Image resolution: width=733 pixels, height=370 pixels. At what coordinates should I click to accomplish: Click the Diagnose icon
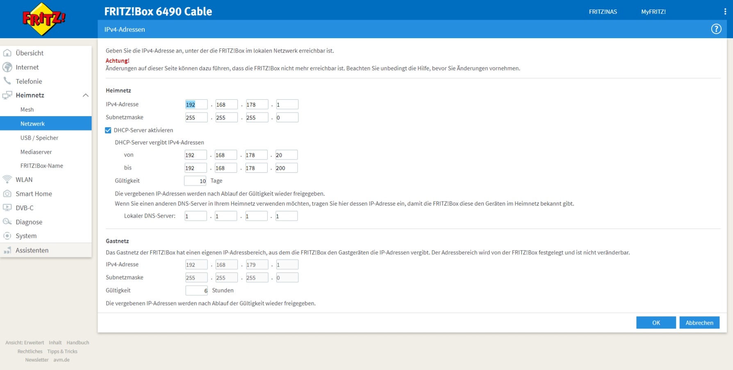pos(7,222)
